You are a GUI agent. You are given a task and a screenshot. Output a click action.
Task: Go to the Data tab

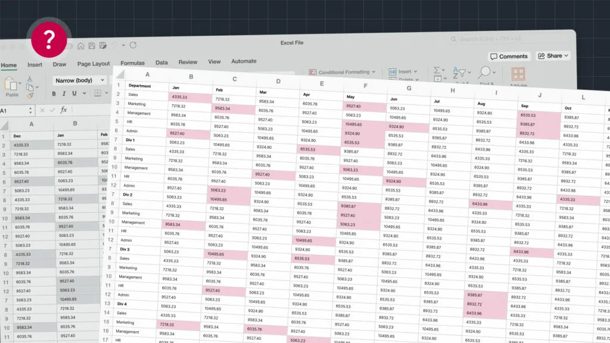tap(161, 62)
